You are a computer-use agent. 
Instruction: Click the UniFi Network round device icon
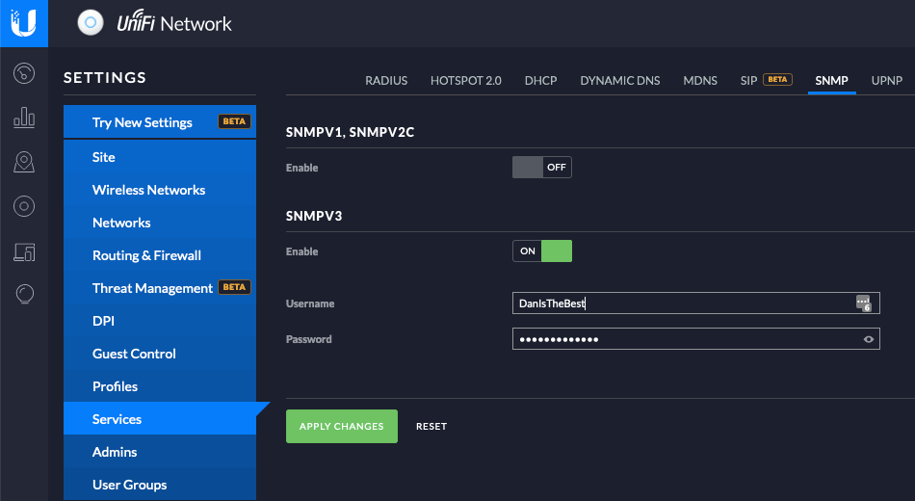click(x=91, y=23)
